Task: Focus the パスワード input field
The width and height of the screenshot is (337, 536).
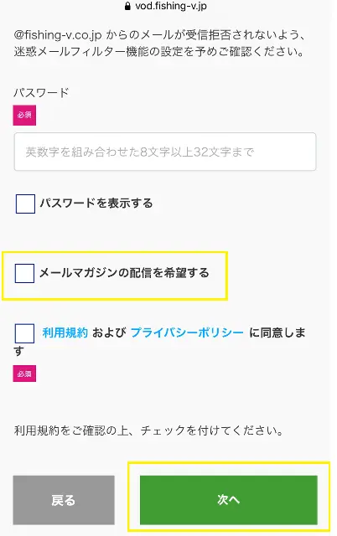Action: [165, 152]
